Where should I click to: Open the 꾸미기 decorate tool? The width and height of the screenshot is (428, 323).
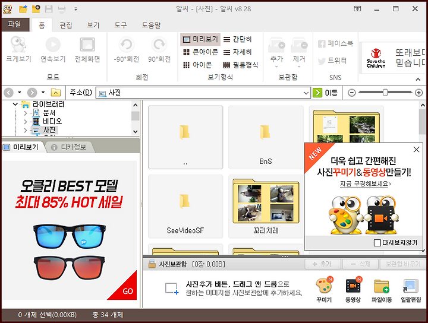pos(324,290)
